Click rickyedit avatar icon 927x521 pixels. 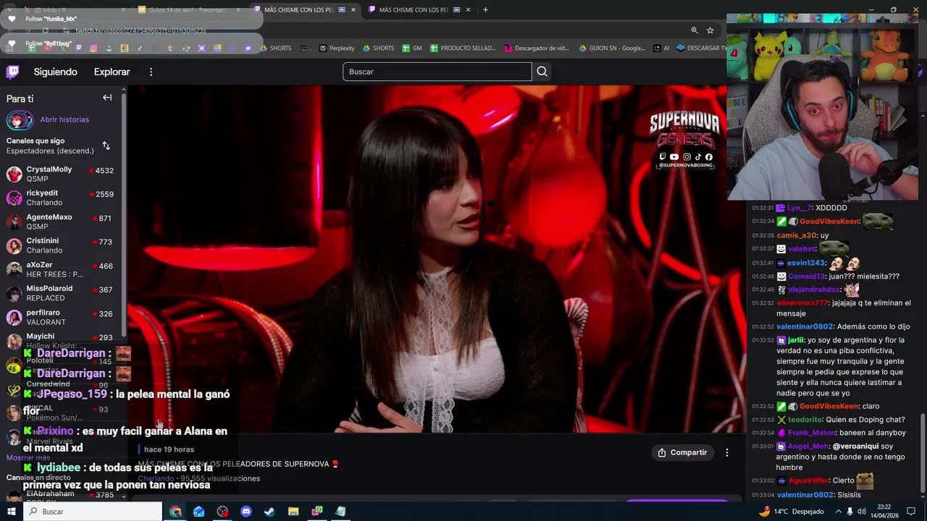[x=14, y=198]
